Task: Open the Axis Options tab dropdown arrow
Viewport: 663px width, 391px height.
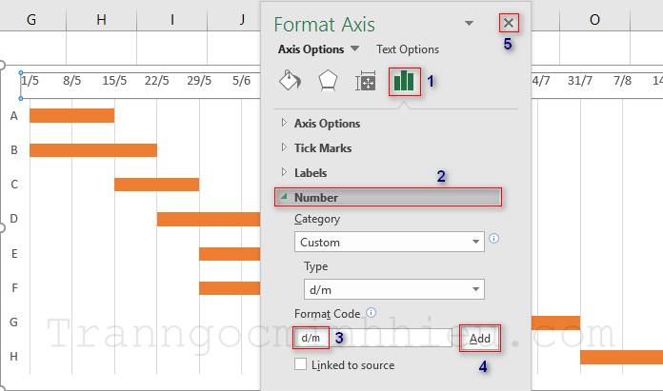Action: (354, 49)
